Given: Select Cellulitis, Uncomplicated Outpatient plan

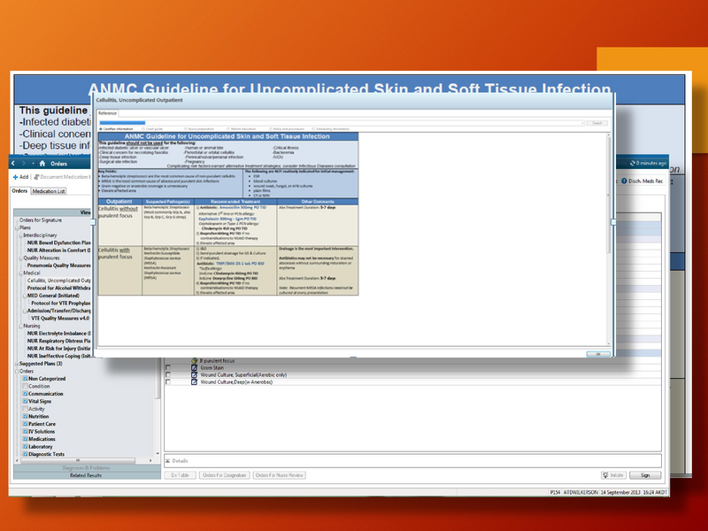Looking at the screenshot, I should (58, 281).
